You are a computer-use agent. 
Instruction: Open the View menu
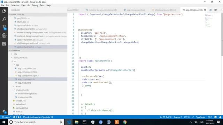pyautogui.click(x=23, y=6)
